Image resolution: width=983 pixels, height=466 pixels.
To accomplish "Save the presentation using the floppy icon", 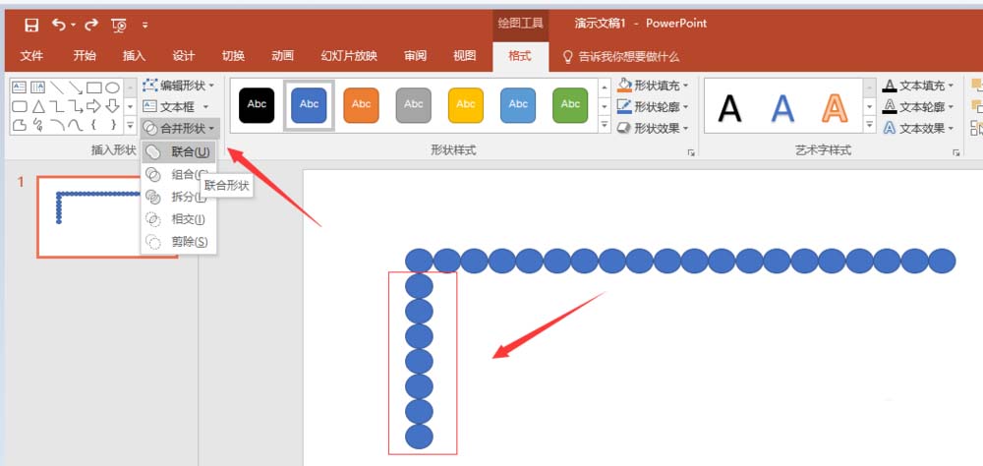I will click(31, 25).
